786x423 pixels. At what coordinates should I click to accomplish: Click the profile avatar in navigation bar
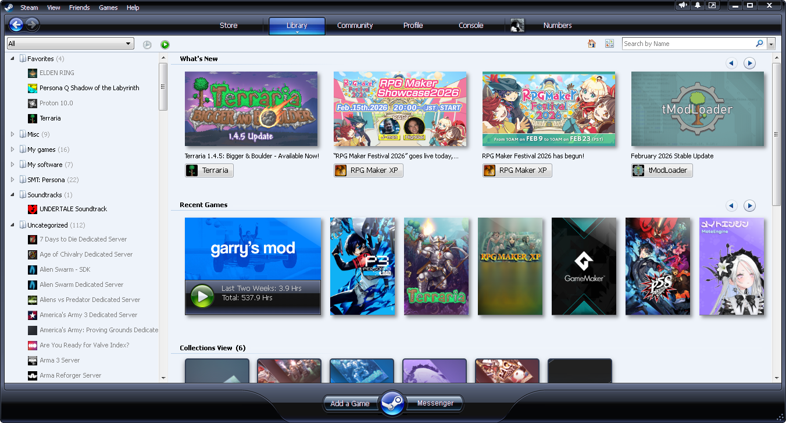click(x=517, y=25)
